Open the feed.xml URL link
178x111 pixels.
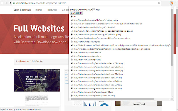coord(87,52)
